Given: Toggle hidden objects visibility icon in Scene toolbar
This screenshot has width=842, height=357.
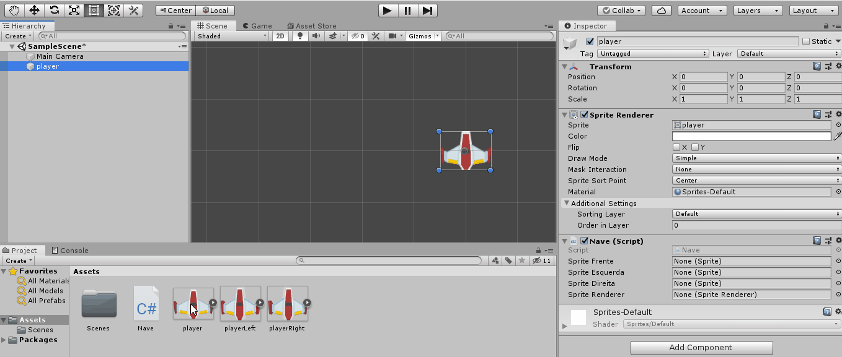Looking at the screenshot, I should (x=358, y=36).
